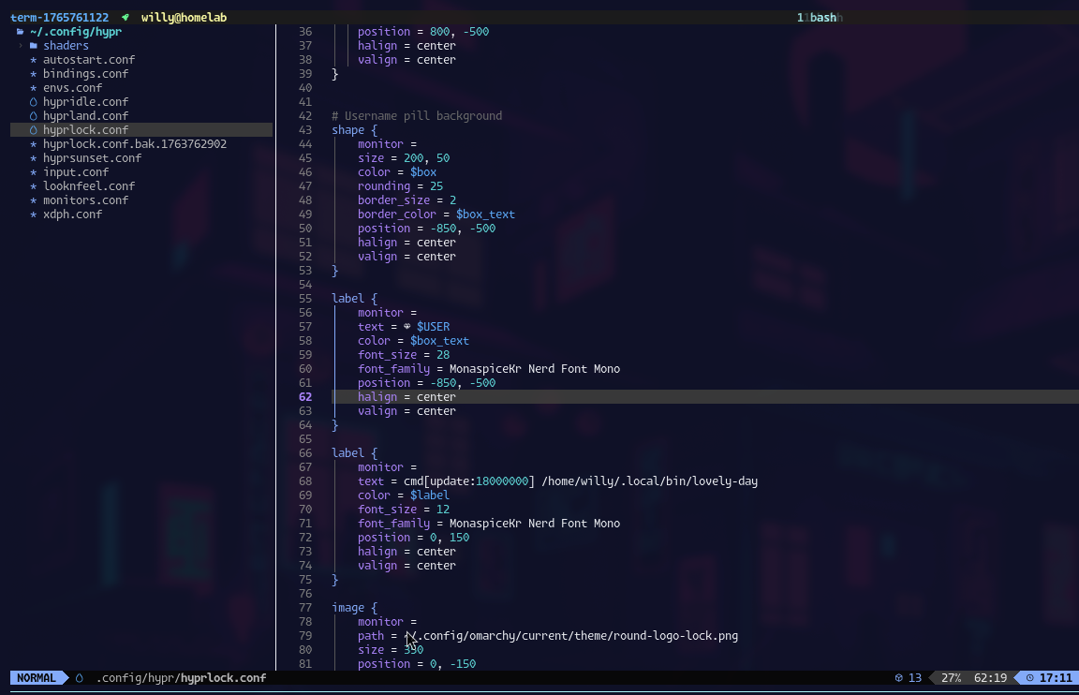Screen dimensions: 1079x695
Task: Expand the shaders folder chevron
Action: [21, 46]
